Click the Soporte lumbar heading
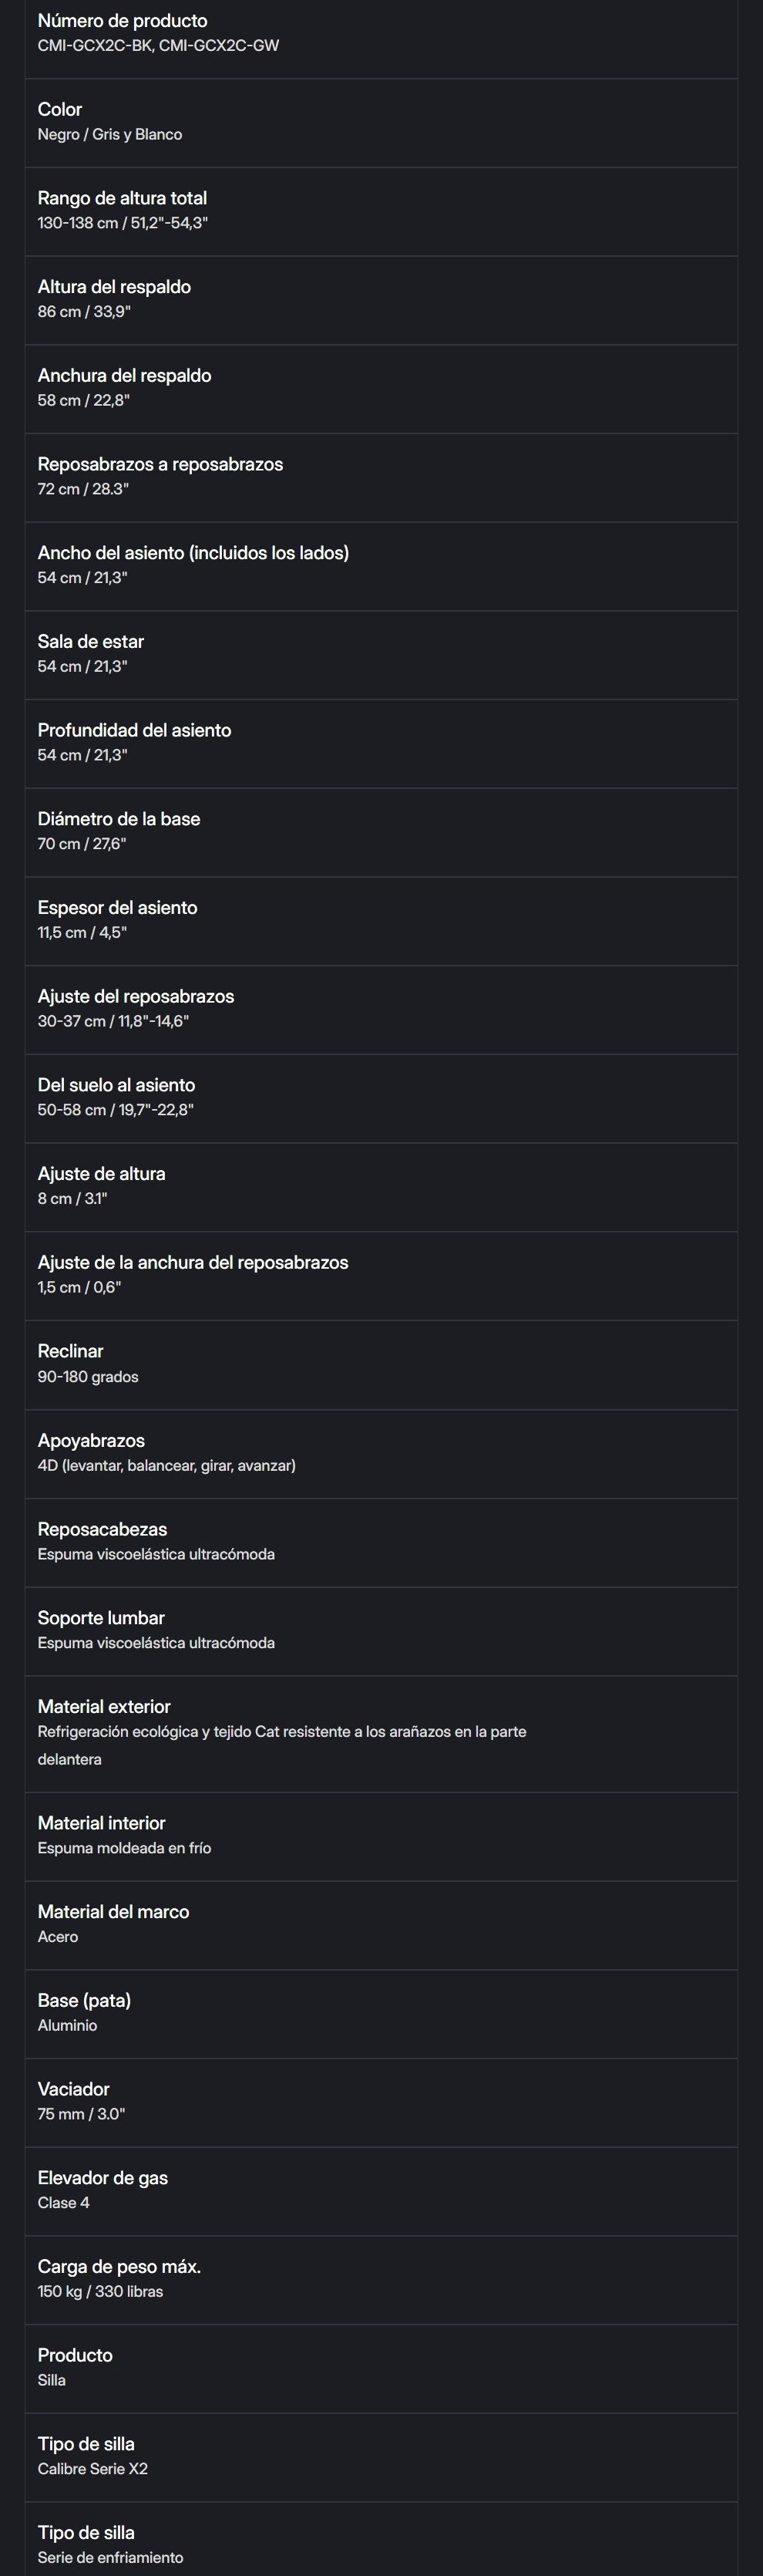The width and height of the screenshot is (763, 2576). tap(101, 1618)
